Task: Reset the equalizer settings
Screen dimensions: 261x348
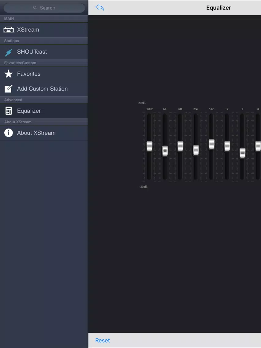Action: tap(103, 340)
